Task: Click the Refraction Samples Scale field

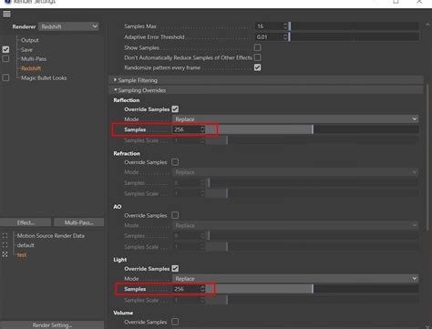Action: click(x=187, y=193)
